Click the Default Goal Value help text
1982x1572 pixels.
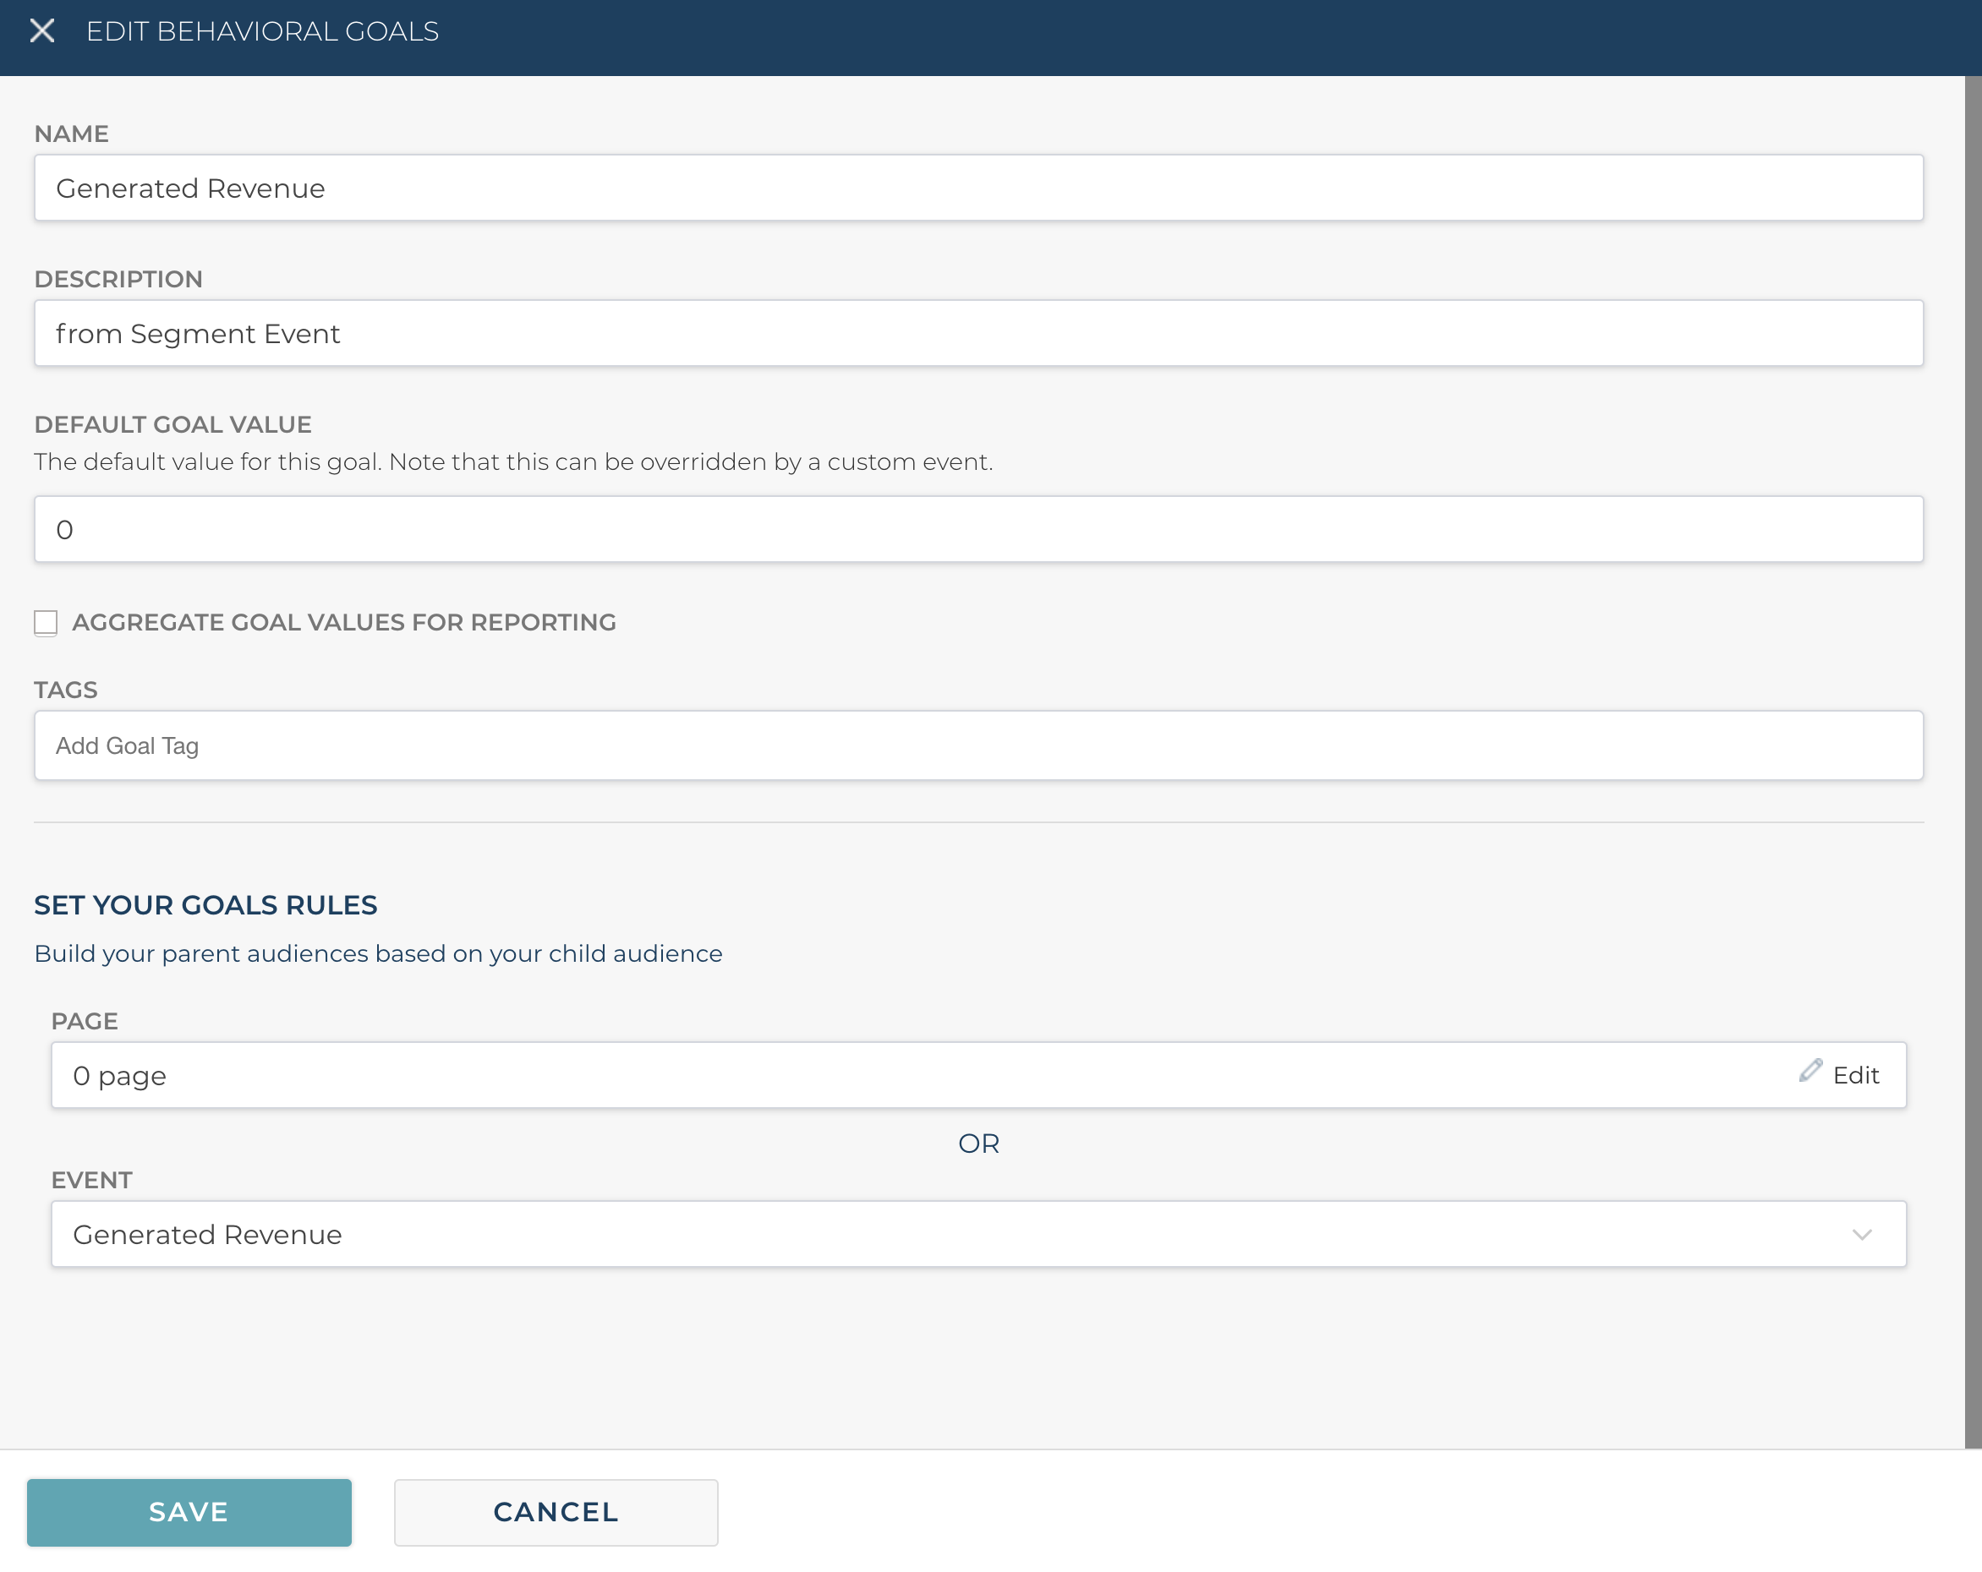513,462
